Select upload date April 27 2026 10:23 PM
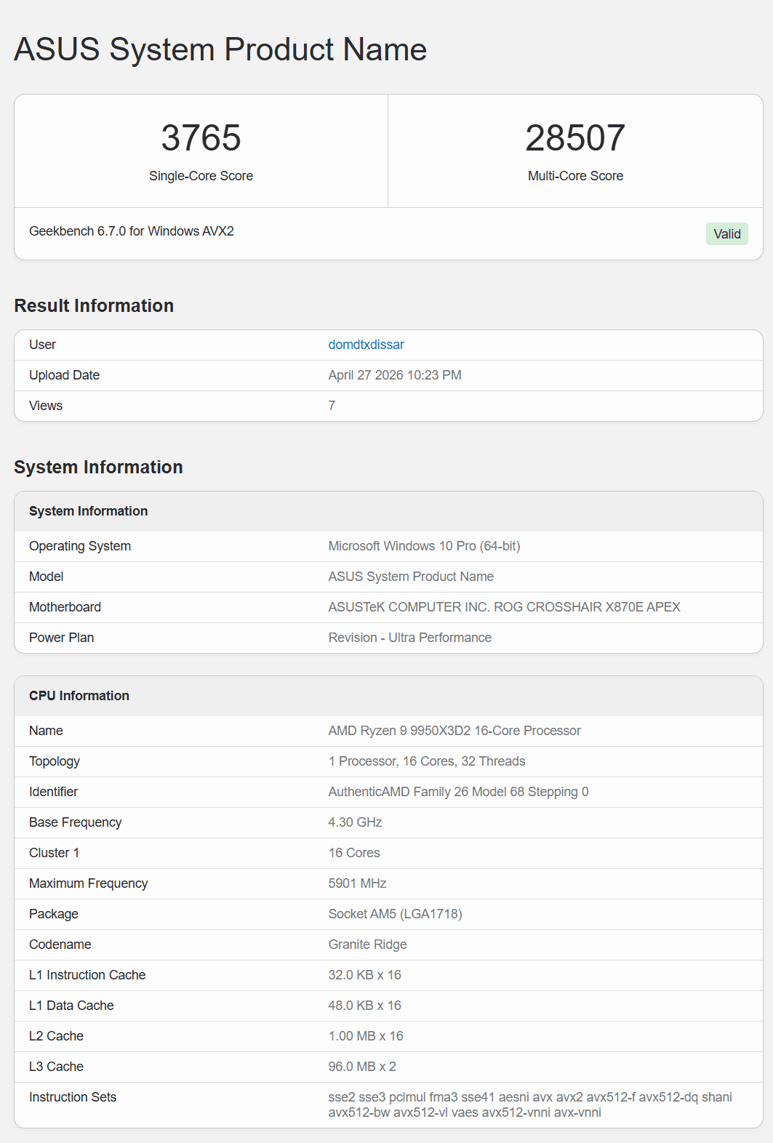The width and height of the screenshot is (773, 1143). coord(395,375)
